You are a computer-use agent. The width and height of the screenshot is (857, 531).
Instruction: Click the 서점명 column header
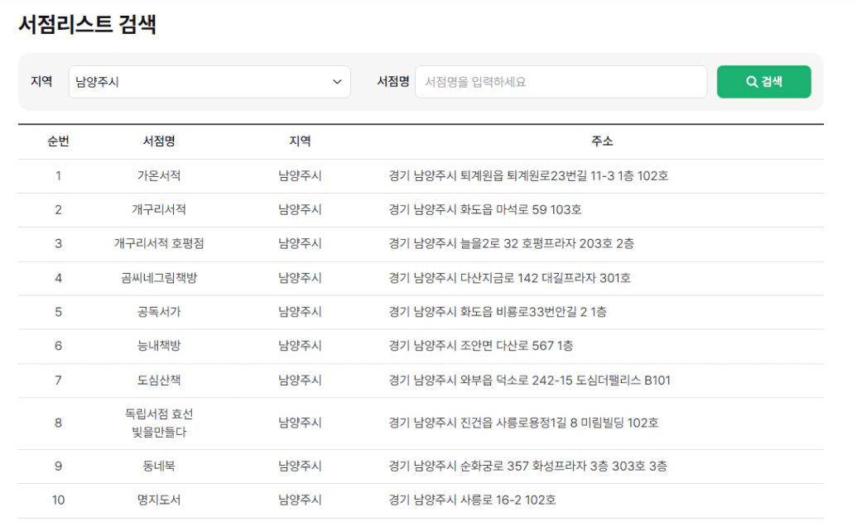point(158,141)
